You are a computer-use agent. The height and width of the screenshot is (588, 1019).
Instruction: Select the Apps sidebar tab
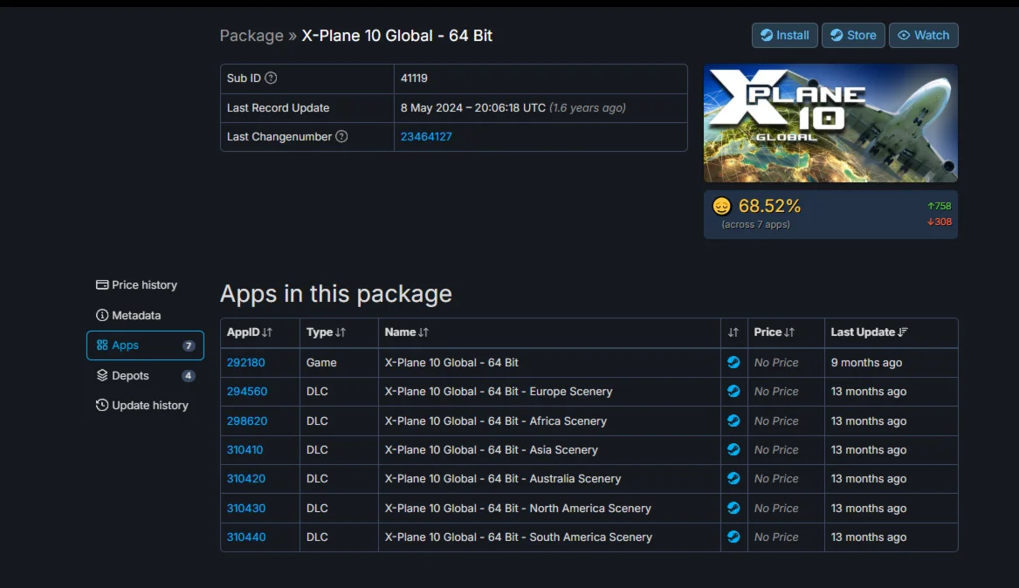click(x=145, y=345)
